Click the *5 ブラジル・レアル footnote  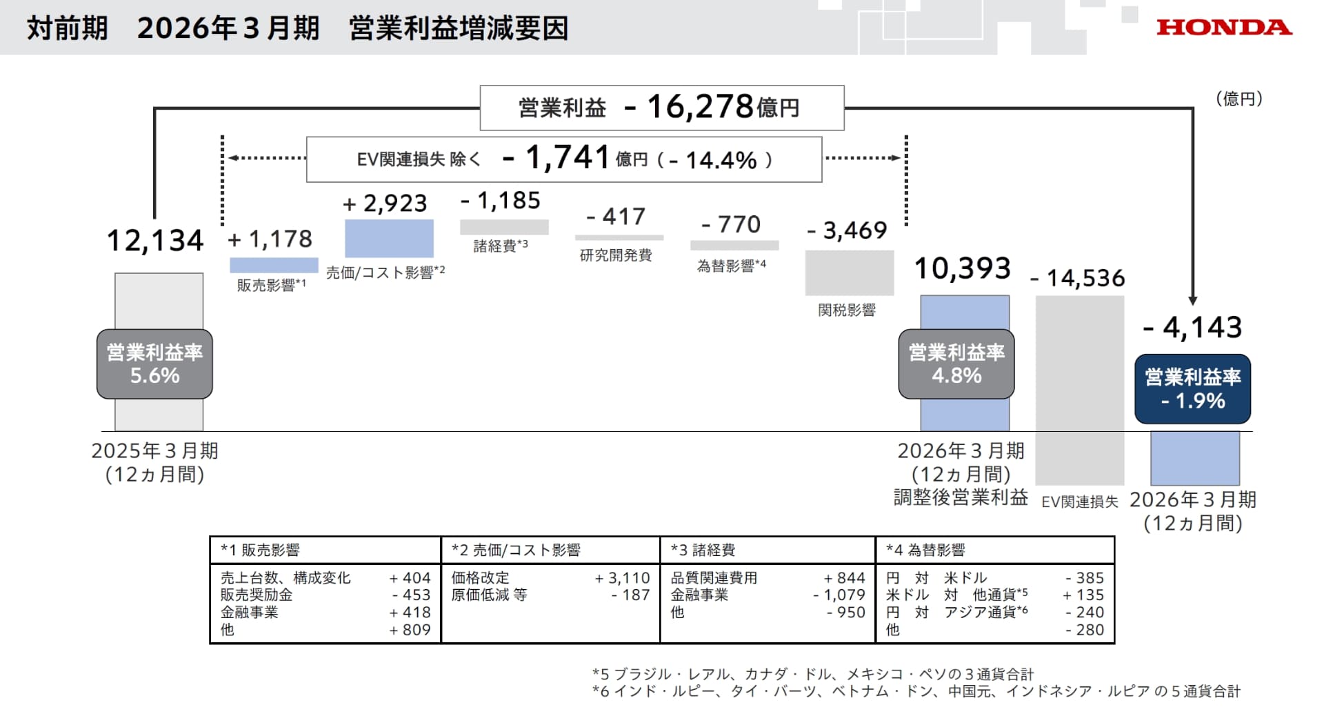[x=814, y=674]
